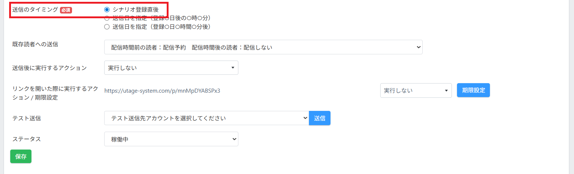Click the blue 期限設定 button
Viewport: 574px width, 174px height.
pyautogui.click(x=473, y=90)
